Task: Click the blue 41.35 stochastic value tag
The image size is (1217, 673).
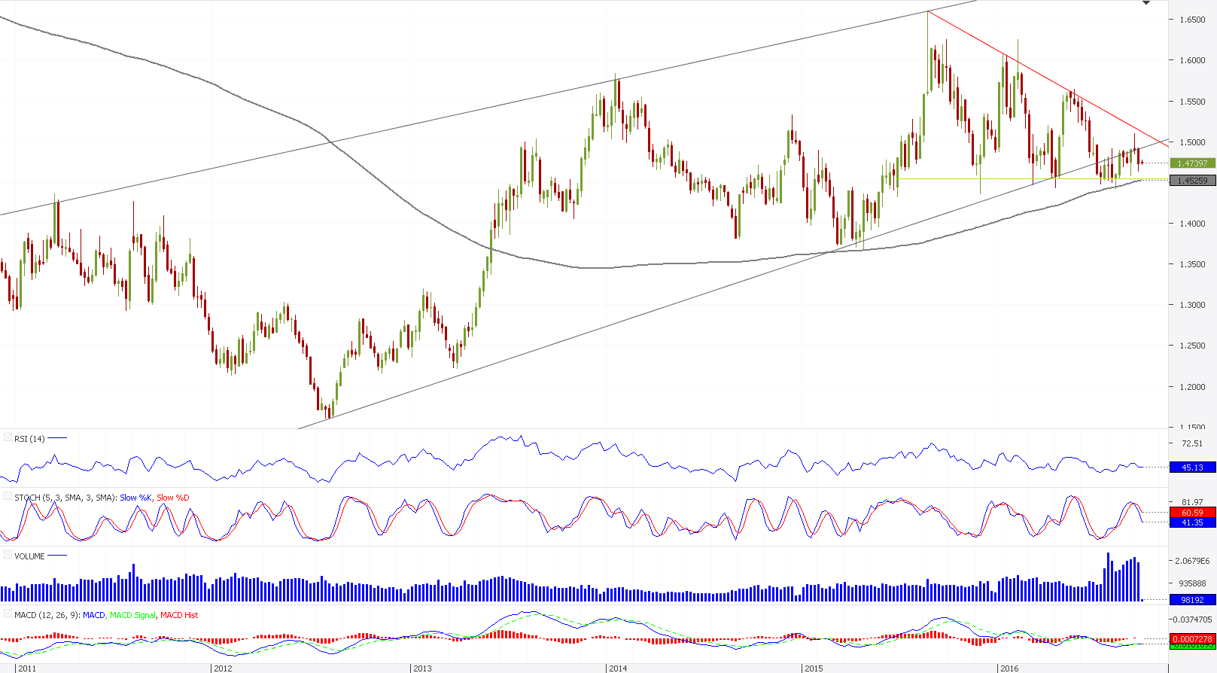Action: tap(1193, 522)
